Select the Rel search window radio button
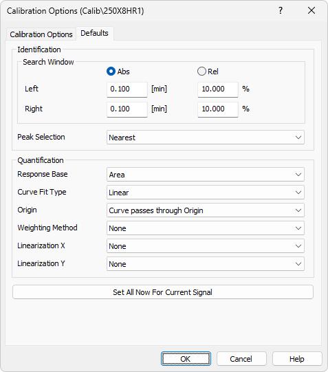The height and width of the screenshot is (372, 328). click(208, 72)
